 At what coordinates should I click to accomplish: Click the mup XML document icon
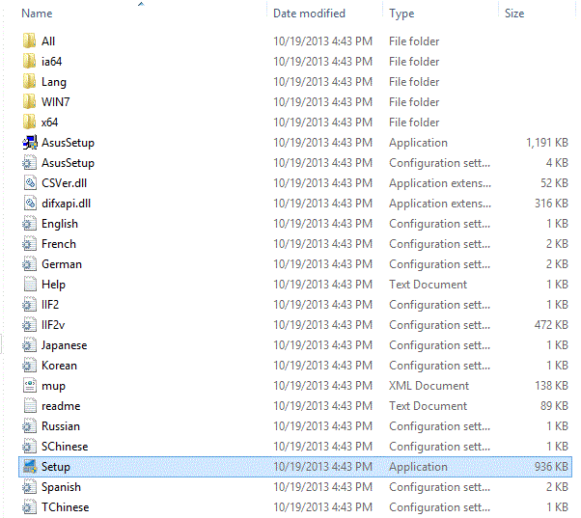(x=30, y=386)
